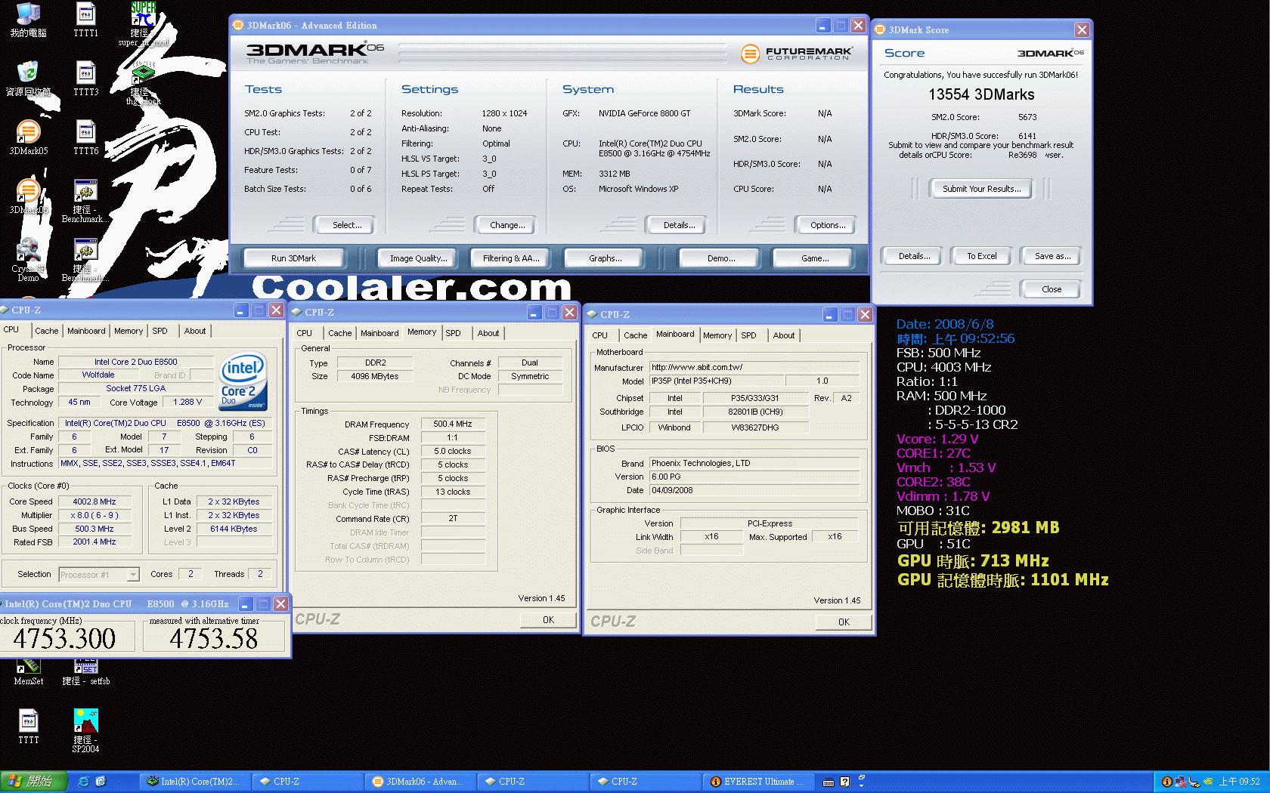The image size is (1270, 793).
Task: Open the Processor #1 selection dropdown
Action: 99,575
